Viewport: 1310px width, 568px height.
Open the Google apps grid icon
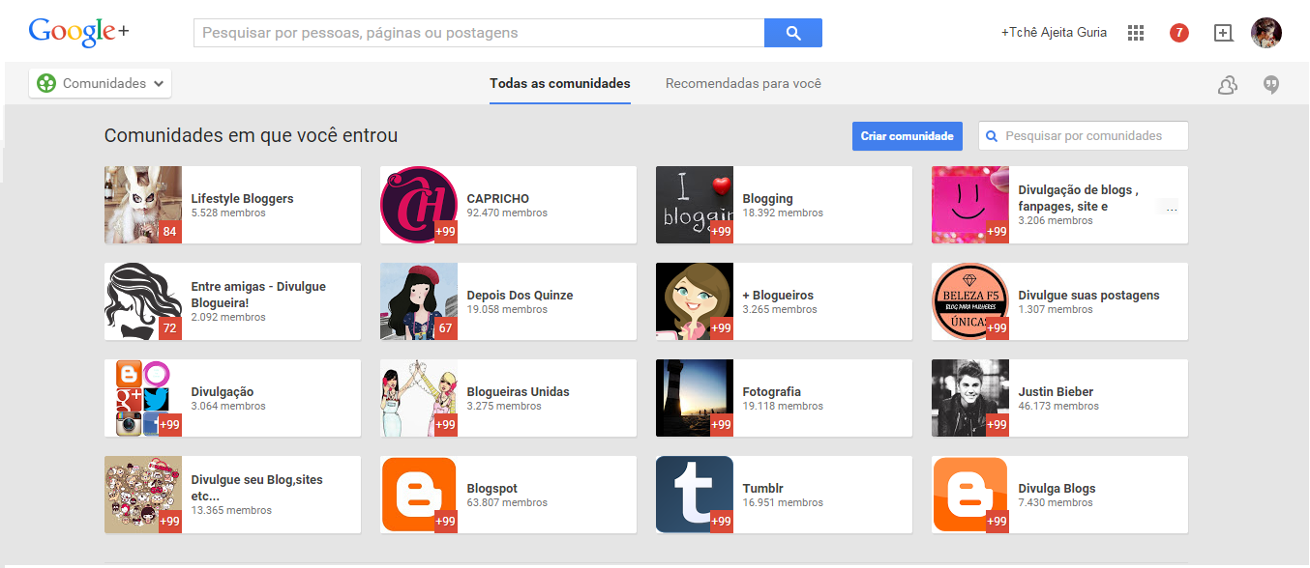click(x=1136, y=33)
